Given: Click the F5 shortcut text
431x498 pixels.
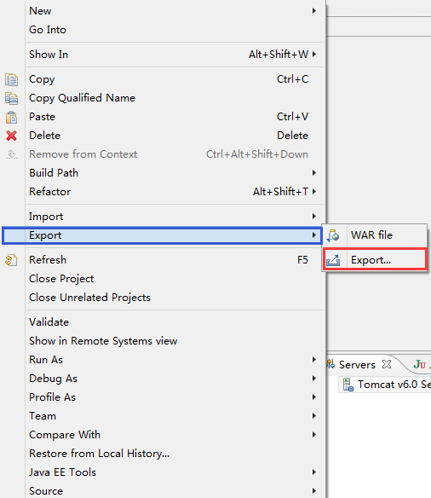Looking at the screenshot, I should click(x=302, y=260).
